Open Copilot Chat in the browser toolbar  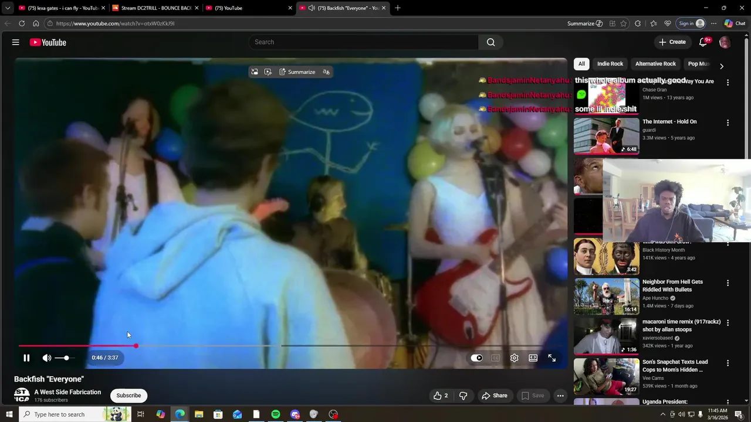pyautogui.click(x=735, y=23)
